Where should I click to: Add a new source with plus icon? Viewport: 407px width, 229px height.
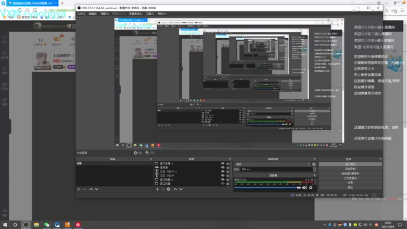tap(157, 189)
